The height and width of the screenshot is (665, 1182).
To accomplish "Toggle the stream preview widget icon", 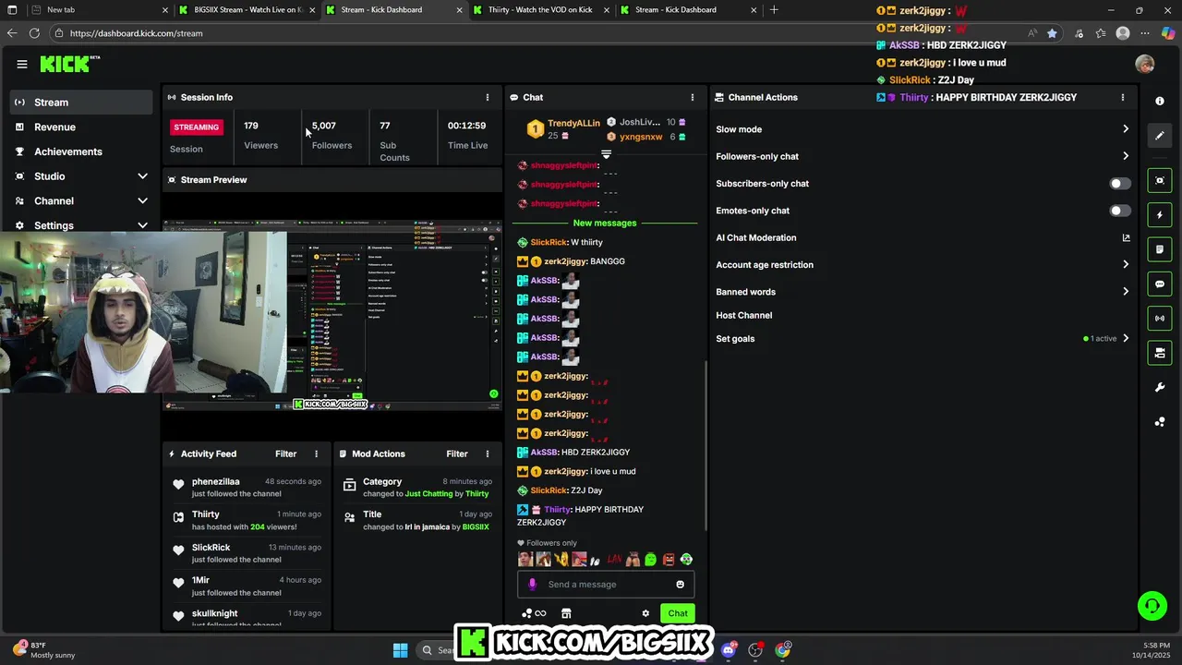I will (x=1160, y=180).
